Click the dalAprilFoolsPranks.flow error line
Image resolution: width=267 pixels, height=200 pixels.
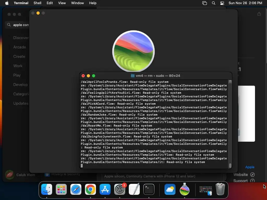tap(124, 82)
